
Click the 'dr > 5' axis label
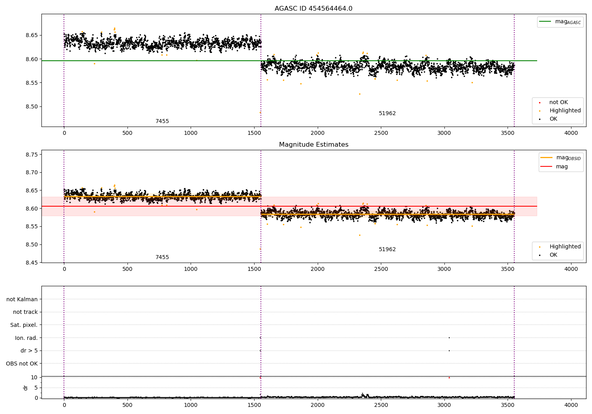coord(29,351)
